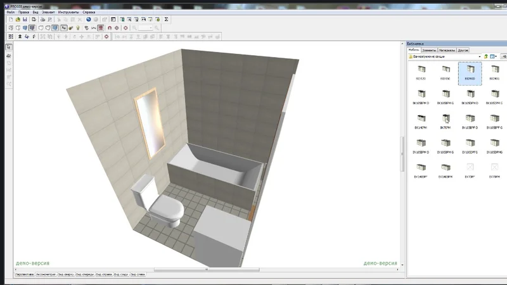Go up one folder level in library
The height and width of the screenshot is (285, 507).
[x=485, y=56]
